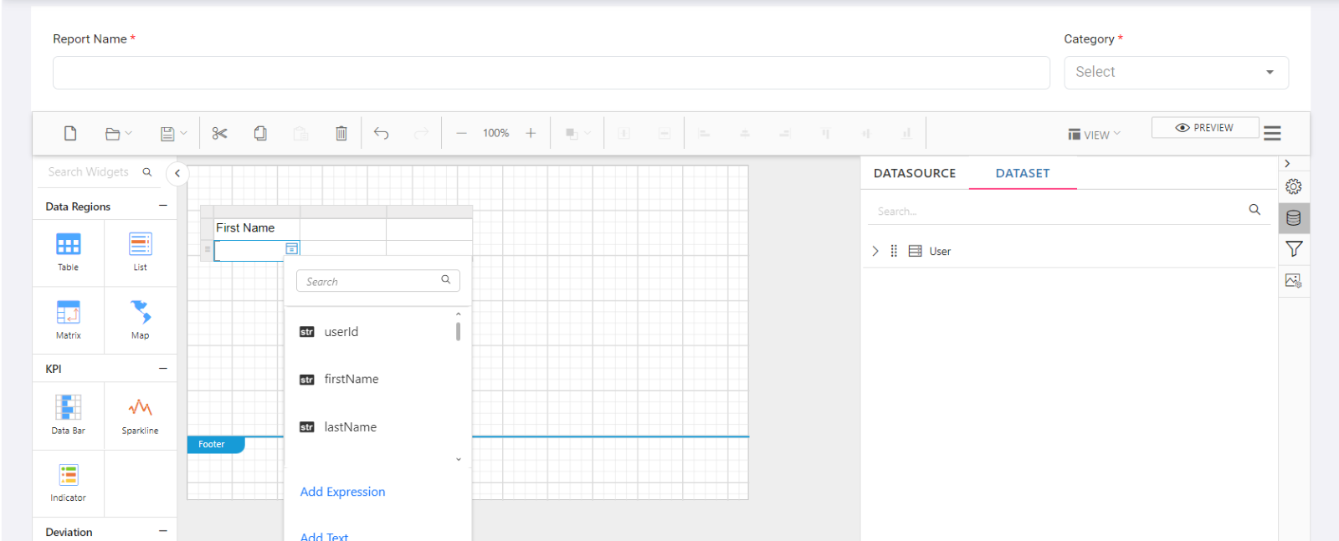The image size is (1339, 541).
Task: Open the Category select dropdown
Action: click(1176, 73)
